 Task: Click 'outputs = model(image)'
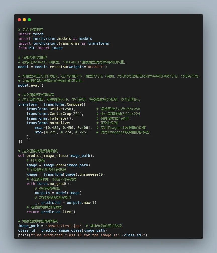pyautogui.click(x=58, y=193)
